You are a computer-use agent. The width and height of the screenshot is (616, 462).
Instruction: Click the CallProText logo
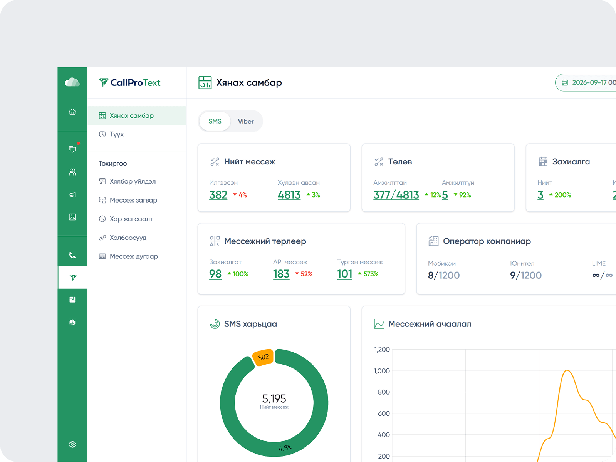pos(129,82)
